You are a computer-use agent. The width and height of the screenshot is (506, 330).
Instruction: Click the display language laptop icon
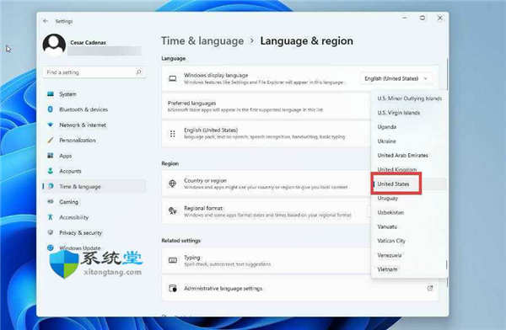coord(173,78)
